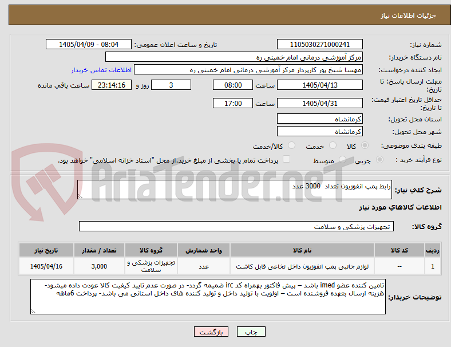The width and height of the screenshot is (451, 347).
Task: Click the کد کالا column header
Action: (399, 250)
